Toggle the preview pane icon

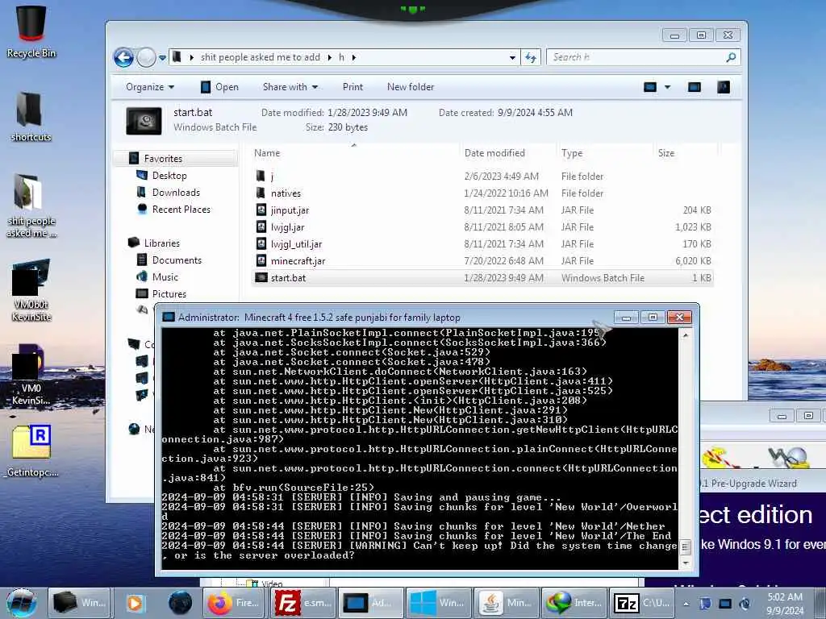coord(695,87)
